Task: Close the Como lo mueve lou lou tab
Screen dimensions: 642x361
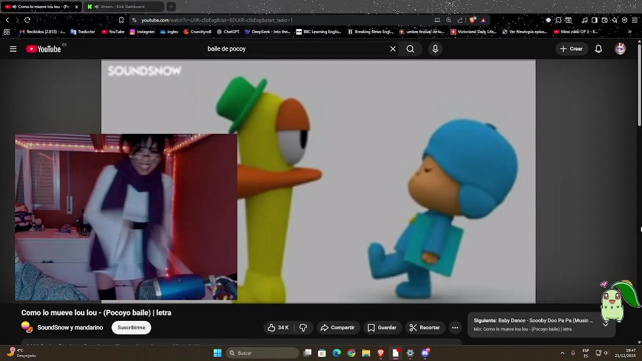Action: (x=76, y=7)
